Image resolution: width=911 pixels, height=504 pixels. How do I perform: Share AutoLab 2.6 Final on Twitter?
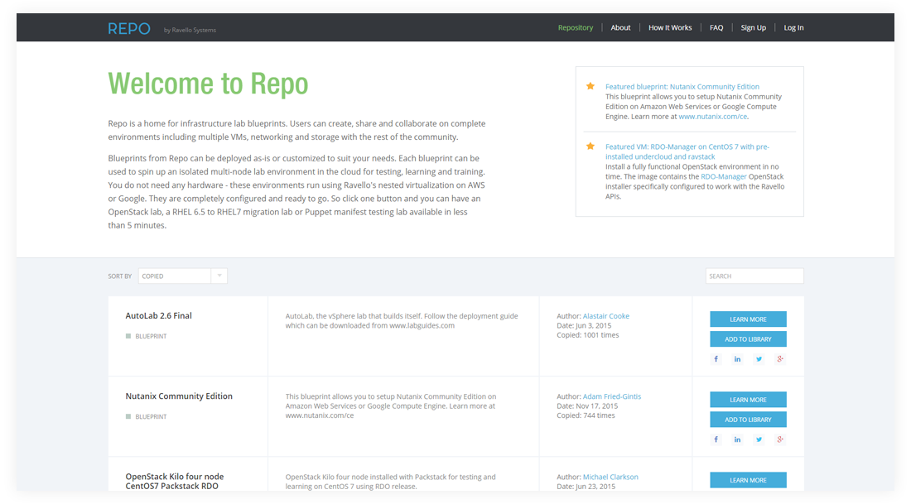(x=759, y=359)
